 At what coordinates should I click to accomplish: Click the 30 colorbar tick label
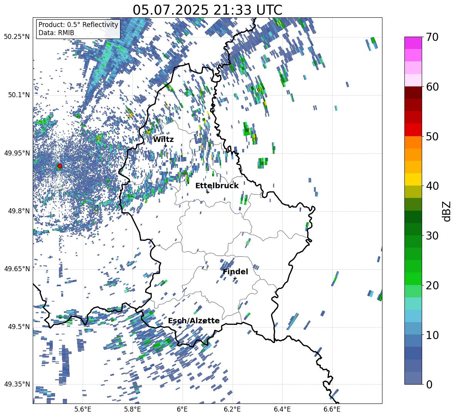tap(432, 236)
